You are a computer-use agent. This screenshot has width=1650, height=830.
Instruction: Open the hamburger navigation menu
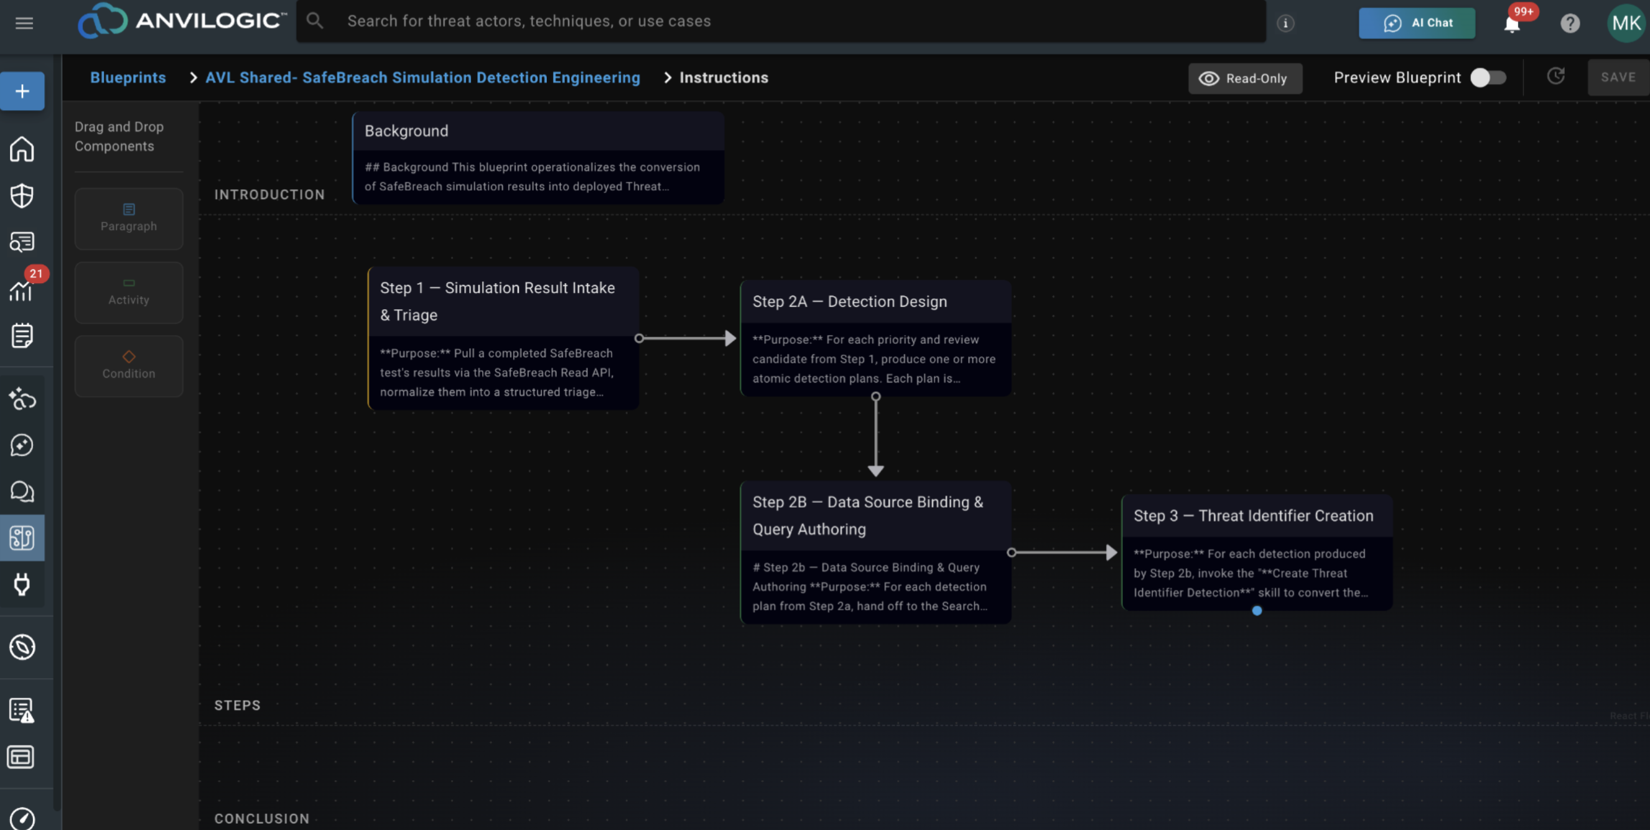(x=24, y=23)
